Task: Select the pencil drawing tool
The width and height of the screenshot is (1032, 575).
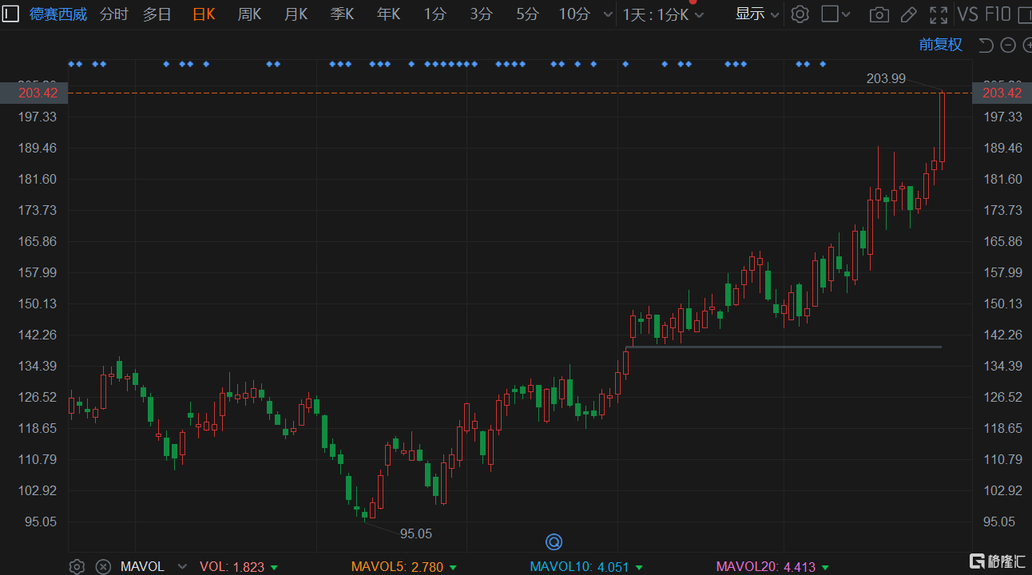Action: pyautogui.click(x=908, y=14)
